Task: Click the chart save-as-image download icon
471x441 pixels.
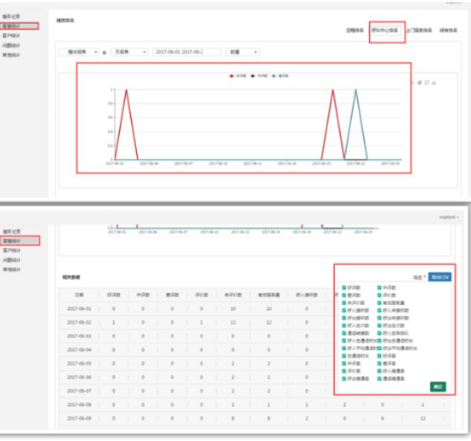Action: coord(434,82)
